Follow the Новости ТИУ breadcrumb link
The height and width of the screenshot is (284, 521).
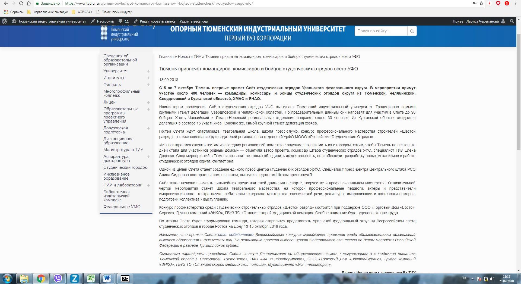(x=189, y=57)
